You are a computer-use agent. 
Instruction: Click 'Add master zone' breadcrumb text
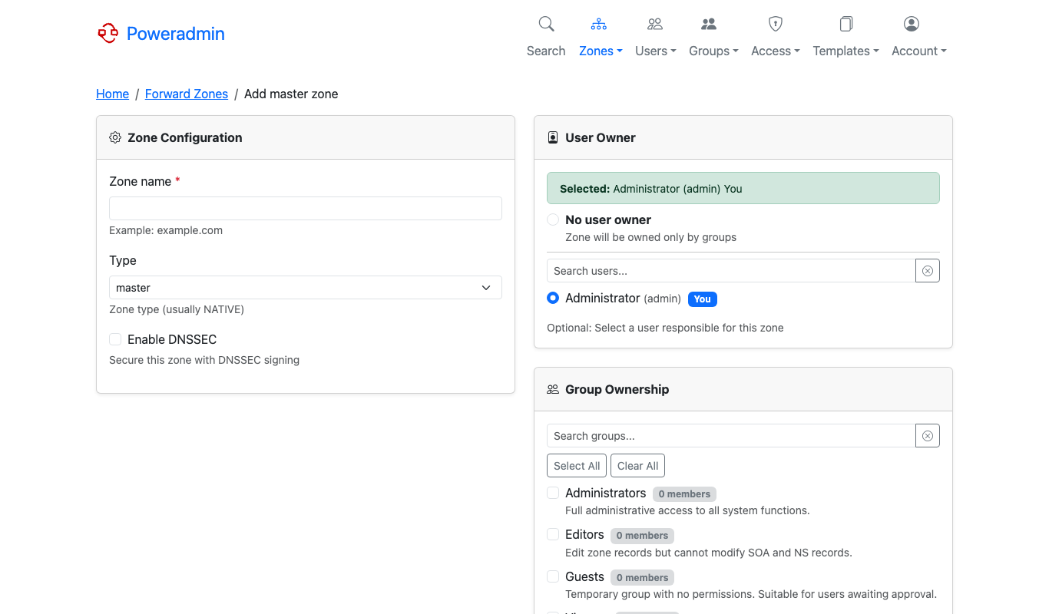(x=291, y=94)
